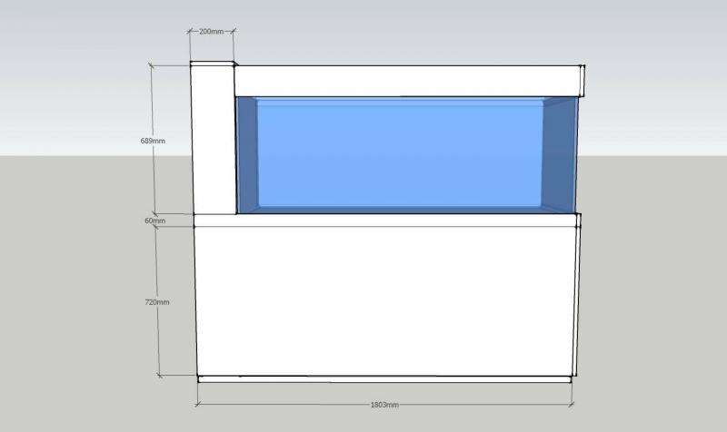Click the 60mm dimension label
The height and width of the screenshot is (432, 727).
click(154, 221)
